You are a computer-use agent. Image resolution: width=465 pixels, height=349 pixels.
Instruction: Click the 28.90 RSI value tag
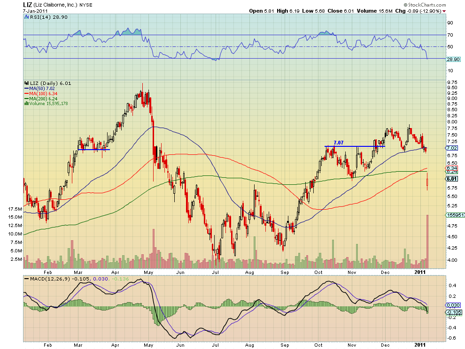(453, 59)
